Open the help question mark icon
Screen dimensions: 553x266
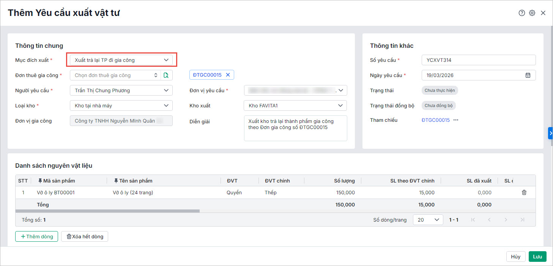click(521, 13)
